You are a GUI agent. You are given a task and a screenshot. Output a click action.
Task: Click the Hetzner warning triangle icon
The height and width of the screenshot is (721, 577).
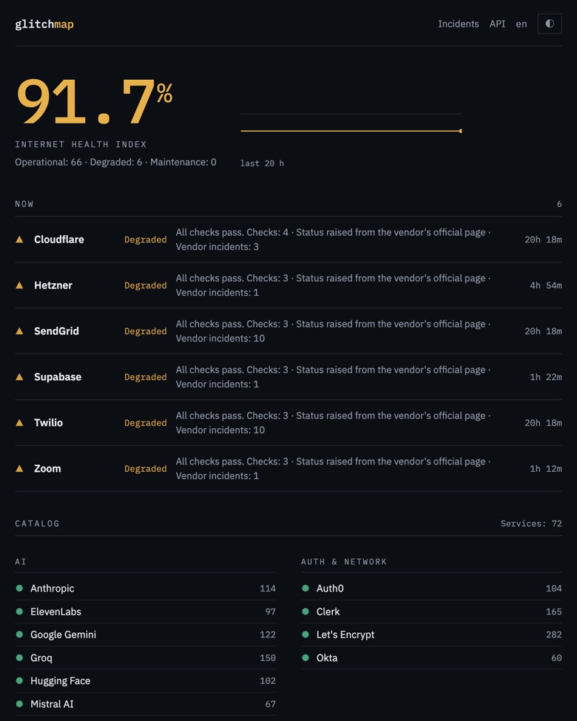[x=19, y=285]
